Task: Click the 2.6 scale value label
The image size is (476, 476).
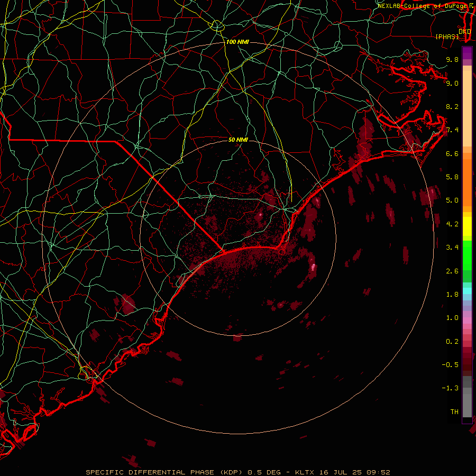Action: (x=452, y=271)
